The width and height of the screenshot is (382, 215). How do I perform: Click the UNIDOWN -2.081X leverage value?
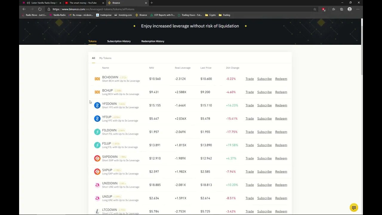click(180, 185)
